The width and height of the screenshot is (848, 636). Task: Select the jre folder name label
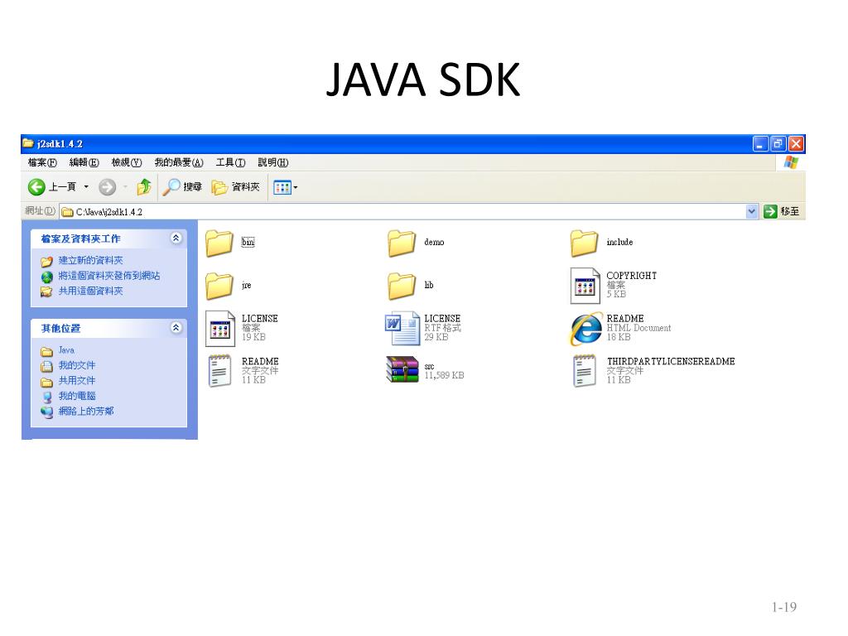click(247, 285)
